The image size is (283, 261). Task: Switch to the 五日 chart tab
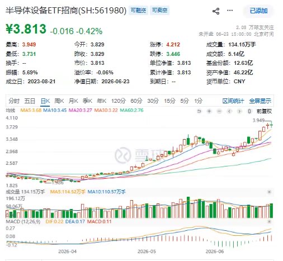tap(30, 101)
